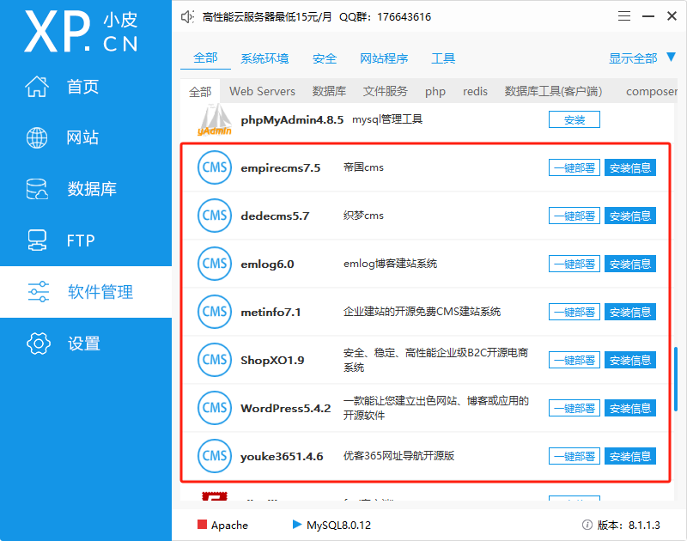This screenshot has height=541, width=687.
Task: Filter by php sub-tab
Action: point(435,92)
